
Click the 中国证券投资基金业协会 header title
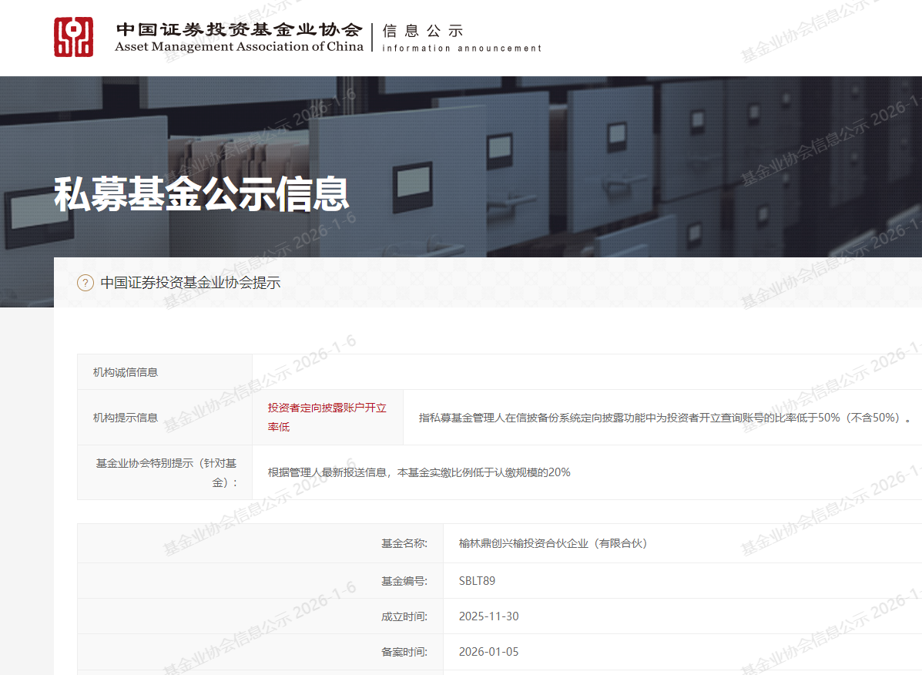(239, 29)
